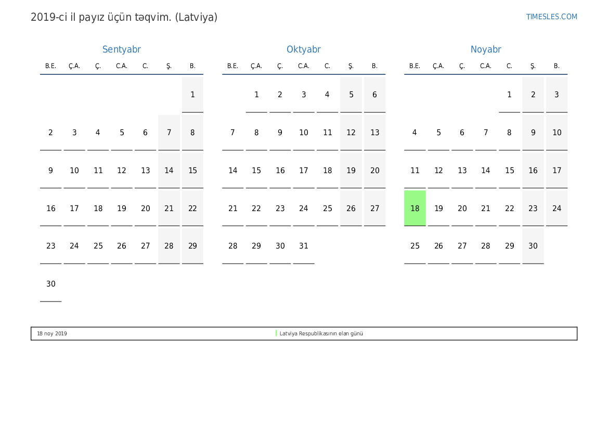
Task: Select 5 October Saturday cell
Action: (x=351, y=95)
